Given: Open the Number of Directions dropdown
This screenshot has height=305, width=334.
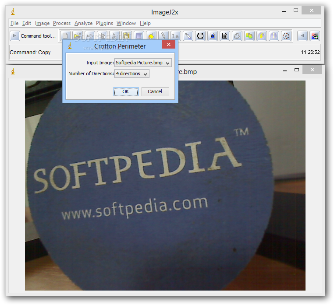Looking at the screenshot, I should click(132, 74).
